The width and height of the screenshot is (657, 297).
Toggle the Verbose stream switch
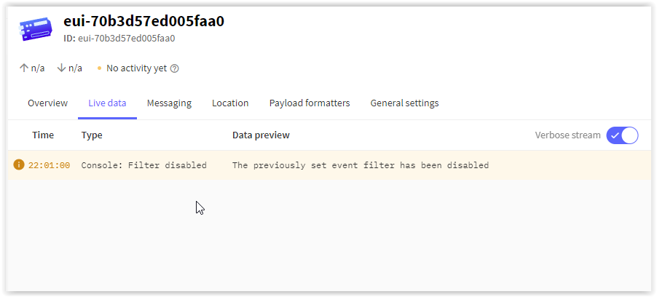(x=622, y=135)
